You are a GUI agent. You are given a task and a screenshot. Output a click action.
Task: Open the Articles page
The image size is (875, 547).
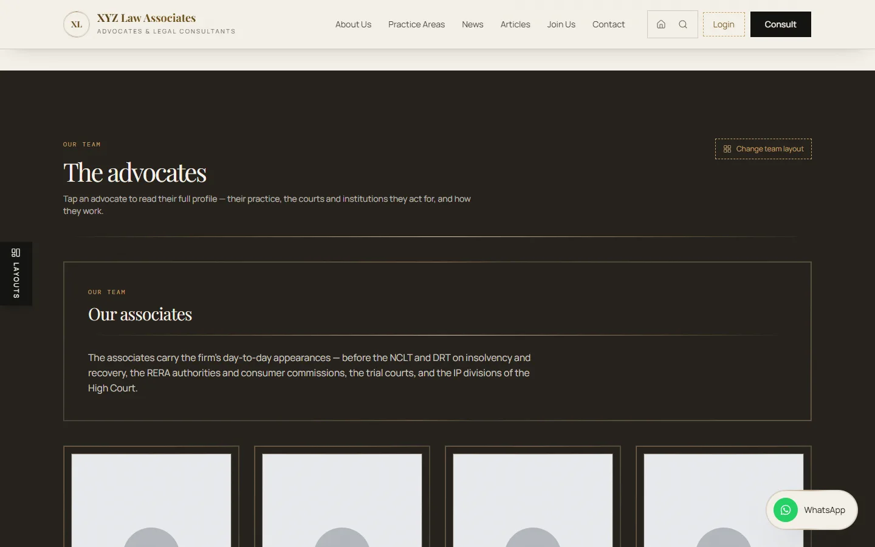[515, 24]
